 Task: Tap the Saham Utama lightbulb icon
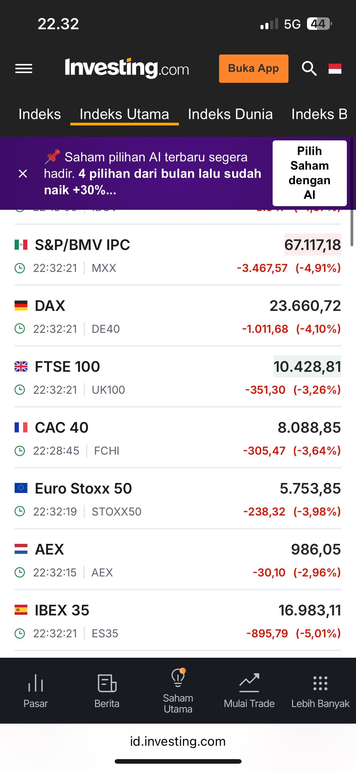point(178,678)
